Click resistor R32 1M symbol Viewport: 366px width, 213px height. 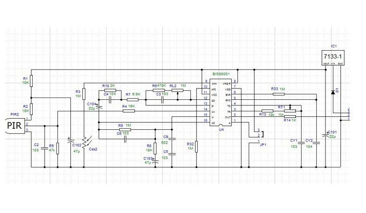coord(196,145)
